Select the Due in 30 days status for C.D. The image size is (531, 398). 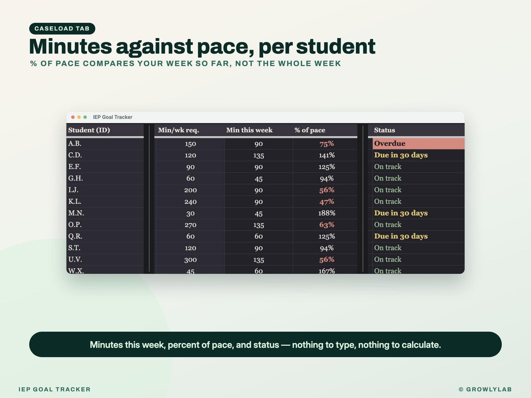419,155
